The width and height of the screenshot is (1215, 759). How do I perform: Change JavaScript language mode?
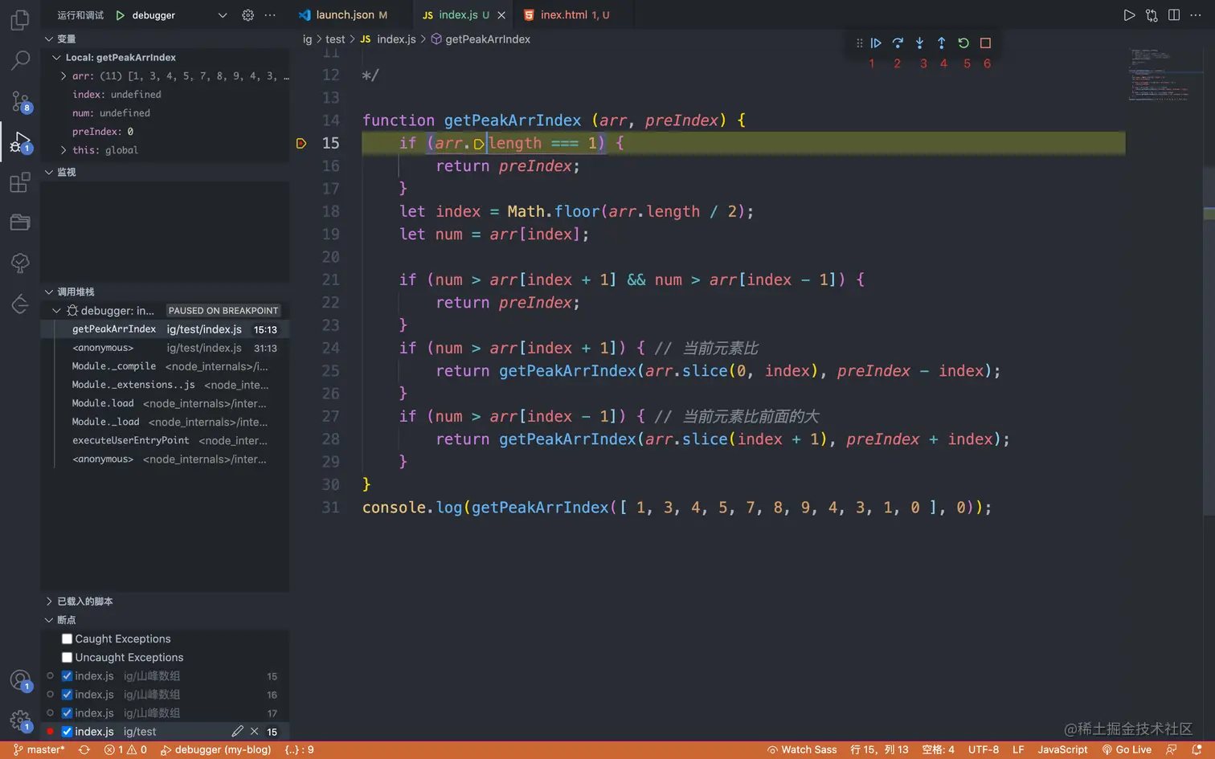coord(1062,750)
